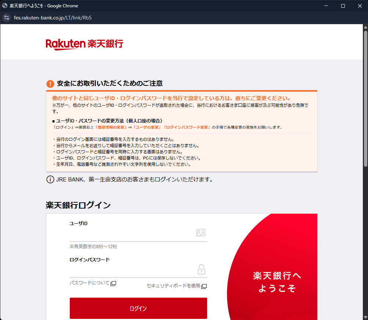This screenshot has height=320, width=368.
Task: Click the 「ログインパスワード変更」 orange text
Action: coord(187,128)
